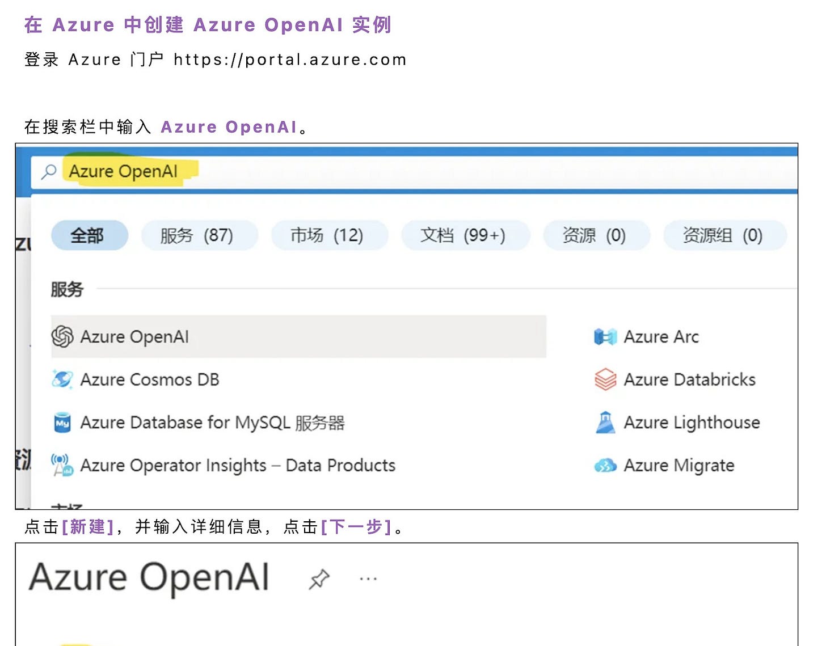Click the heading 在 Azure 中创建 Azure OpenAI 实例
This screenshot has width=826, height=646.
(208, 25)
